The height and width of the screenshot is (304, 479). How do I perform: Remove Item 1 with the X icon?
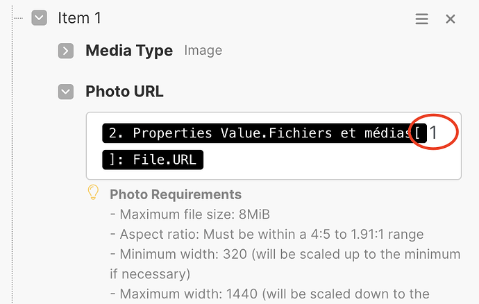451,19
